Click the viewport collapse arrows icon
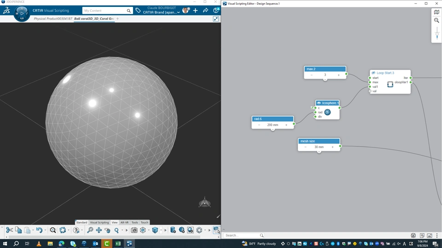 pos(215,19)
